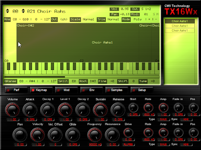Click the Resonance knob
The image size is (201, 150).
112,135
